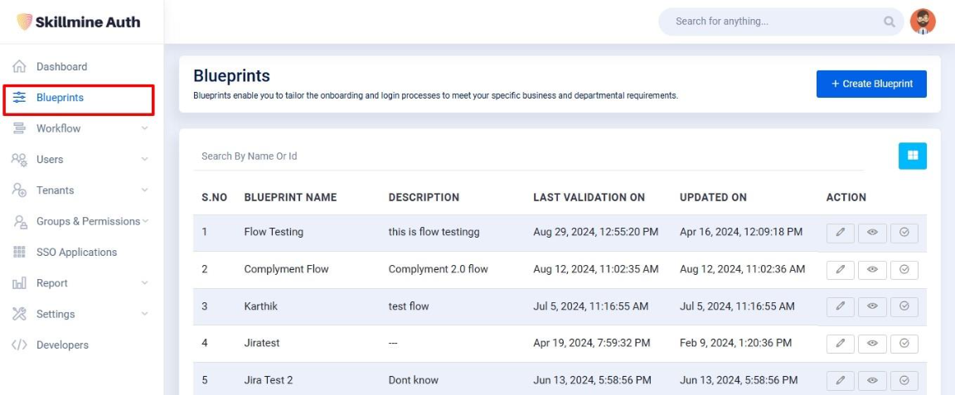Screen dimensions: 955x395
Task: View Complyment Flow via the eye icon
Action: [872, 270]
